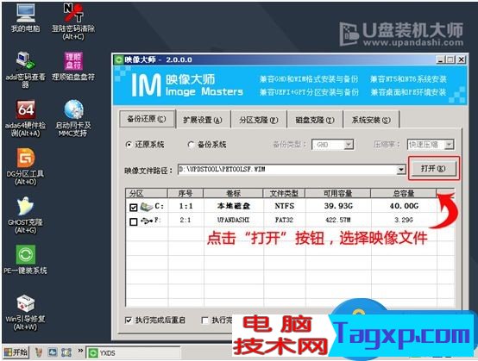Image resolution: width=478 pixels, height=361 pixels.
Task: Toggle the F: partition checkbox
Action: pyautogui.click(x=133, y=221)
